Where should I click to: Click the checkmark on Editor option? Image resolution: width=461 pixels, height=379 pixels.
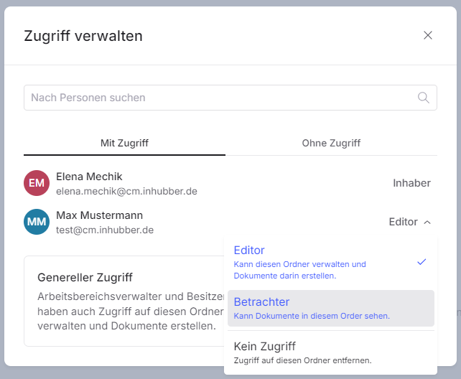(422, 262)
